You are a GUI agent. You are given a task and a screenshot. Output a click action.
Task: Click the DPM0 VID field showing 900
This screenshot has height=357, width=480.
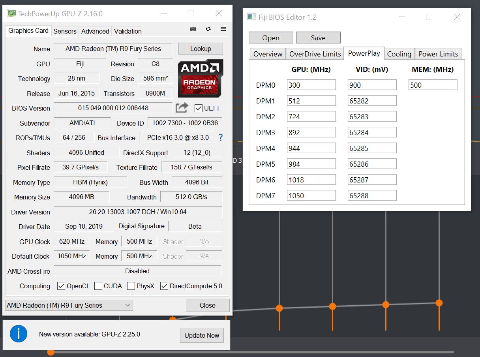[x=372, y=85]
